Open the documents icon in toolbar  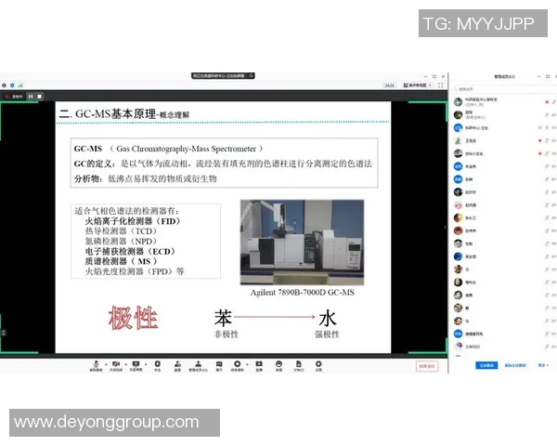pos(299,365)
